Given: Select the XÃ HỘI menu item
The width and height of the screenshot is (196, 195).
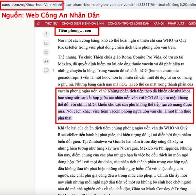Looking at the screenshot, I should [158, 23].
